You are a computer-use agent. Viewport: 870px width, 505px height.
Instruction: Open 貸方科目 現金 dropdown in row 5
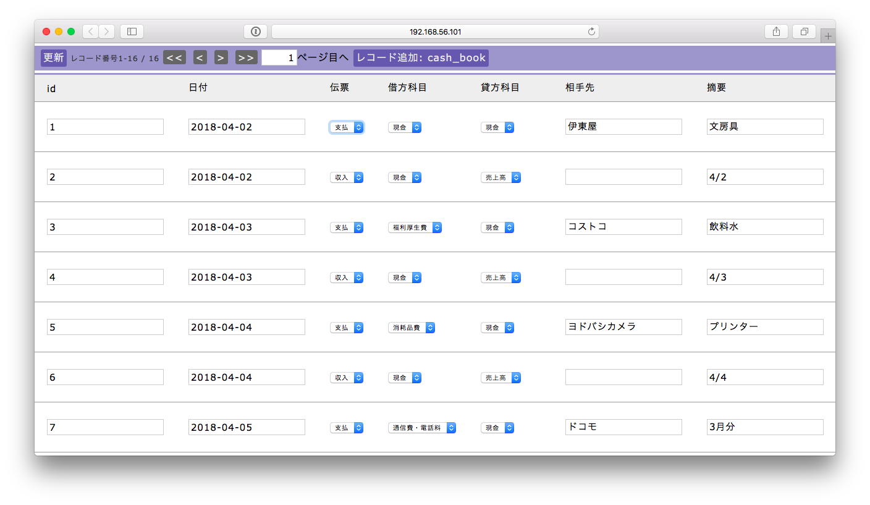[497, 328]
